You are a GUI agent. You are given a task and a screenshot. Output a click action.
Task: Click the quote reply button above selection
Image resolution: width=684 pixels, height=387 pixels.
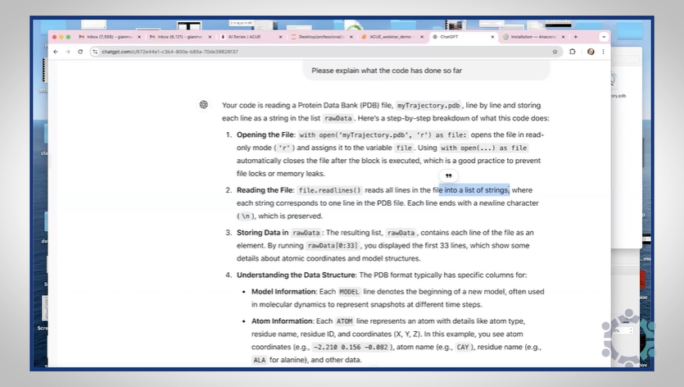[448, 176]
